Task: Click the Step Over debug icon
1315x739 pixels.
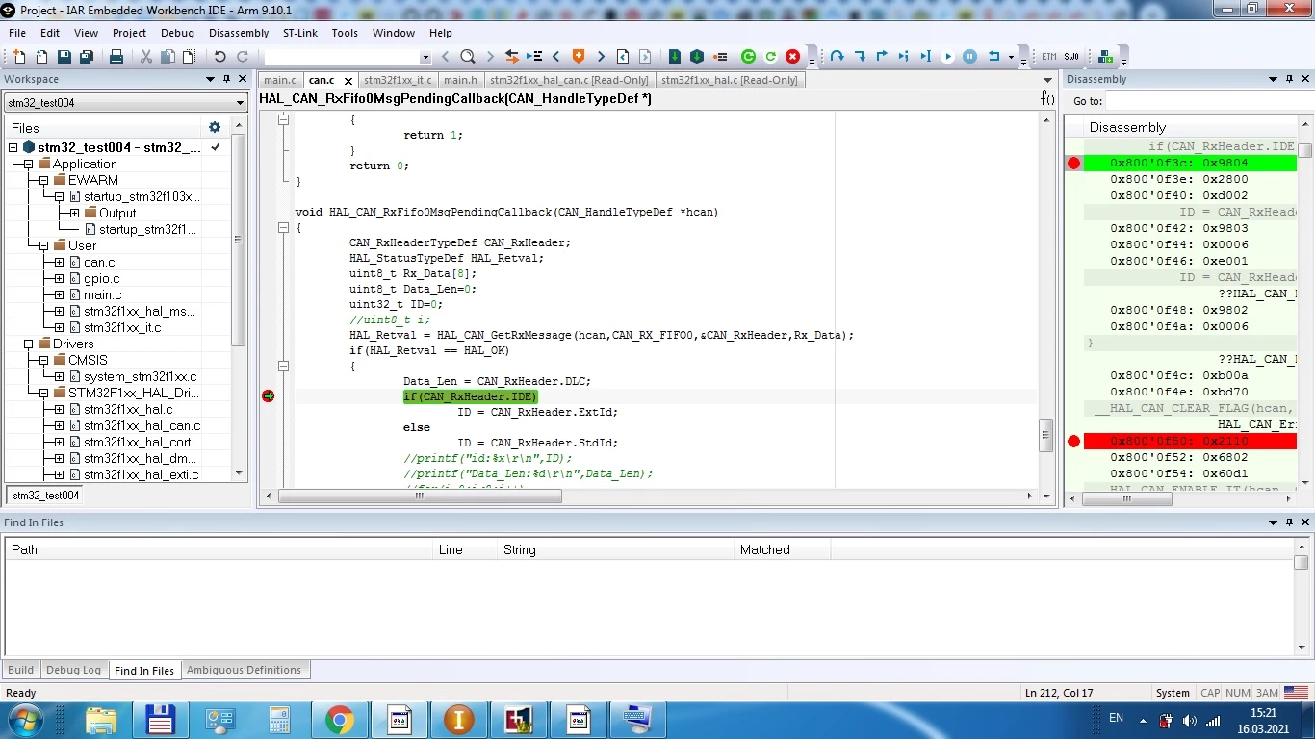Action: [x=838, y=57]
